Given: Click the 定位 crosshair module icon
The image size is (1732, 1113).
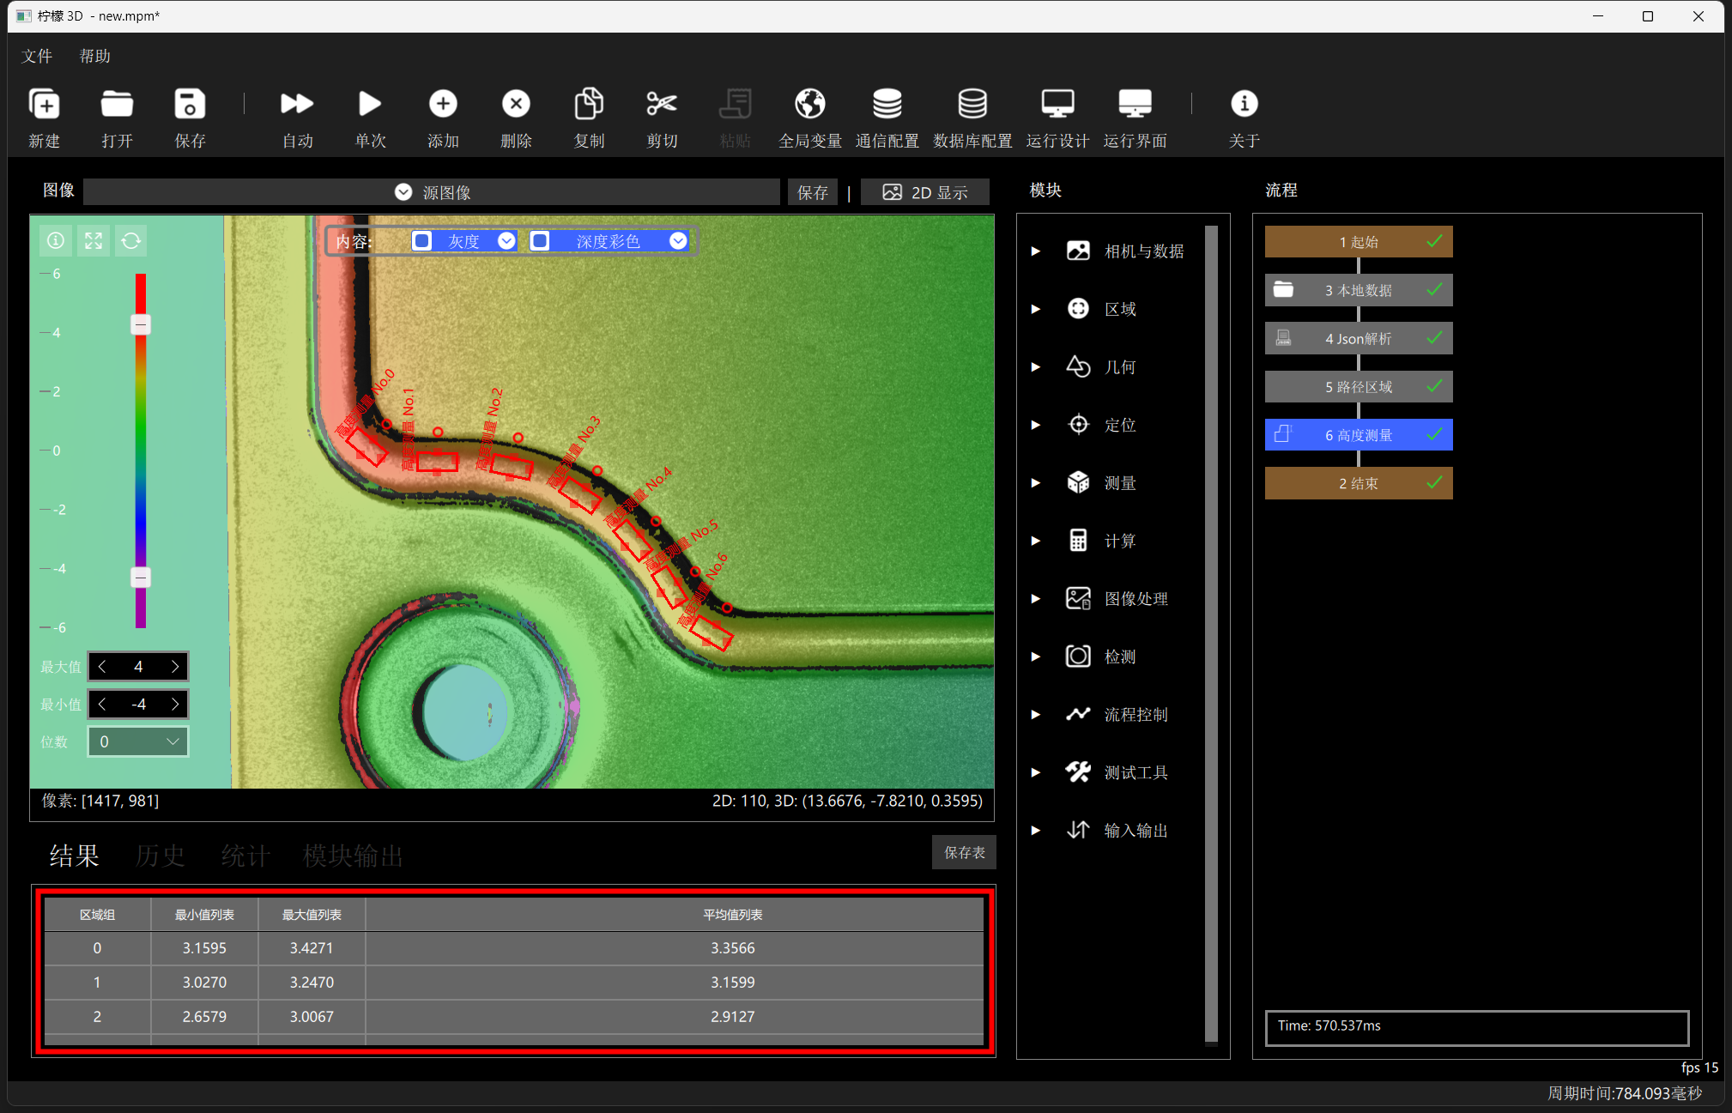Looking at the screenshot, I should click(1078, 424).
